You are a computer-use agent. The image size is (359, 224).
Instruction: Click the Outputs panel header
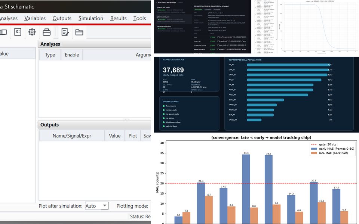(x=94, y=125)
